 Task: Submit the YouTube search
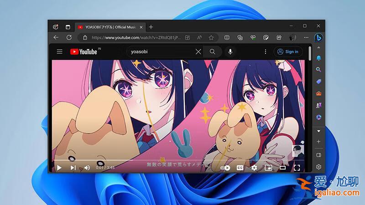[212, 51]
